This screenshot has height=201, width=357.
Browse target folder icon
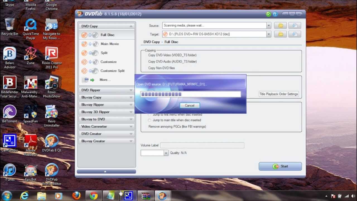[x=281, y=34]
